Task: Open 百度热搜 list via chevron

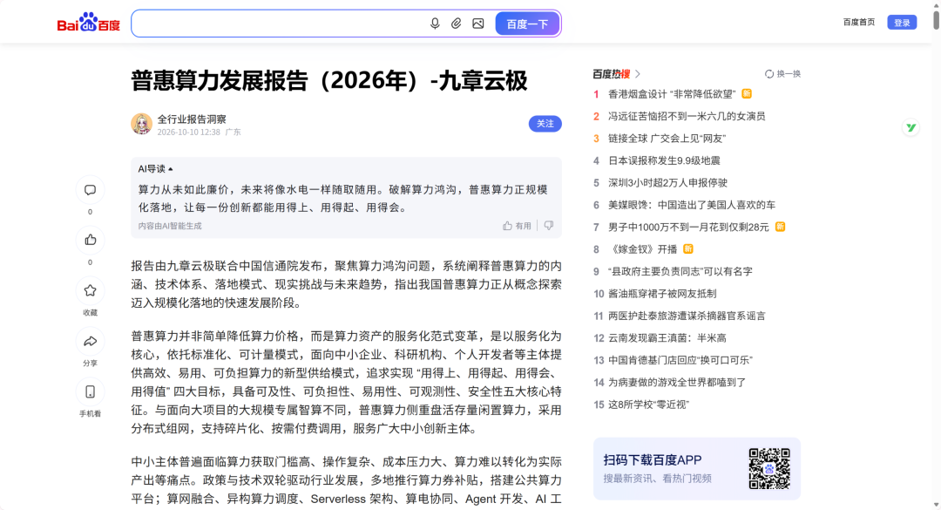Action: coord(637,74)
